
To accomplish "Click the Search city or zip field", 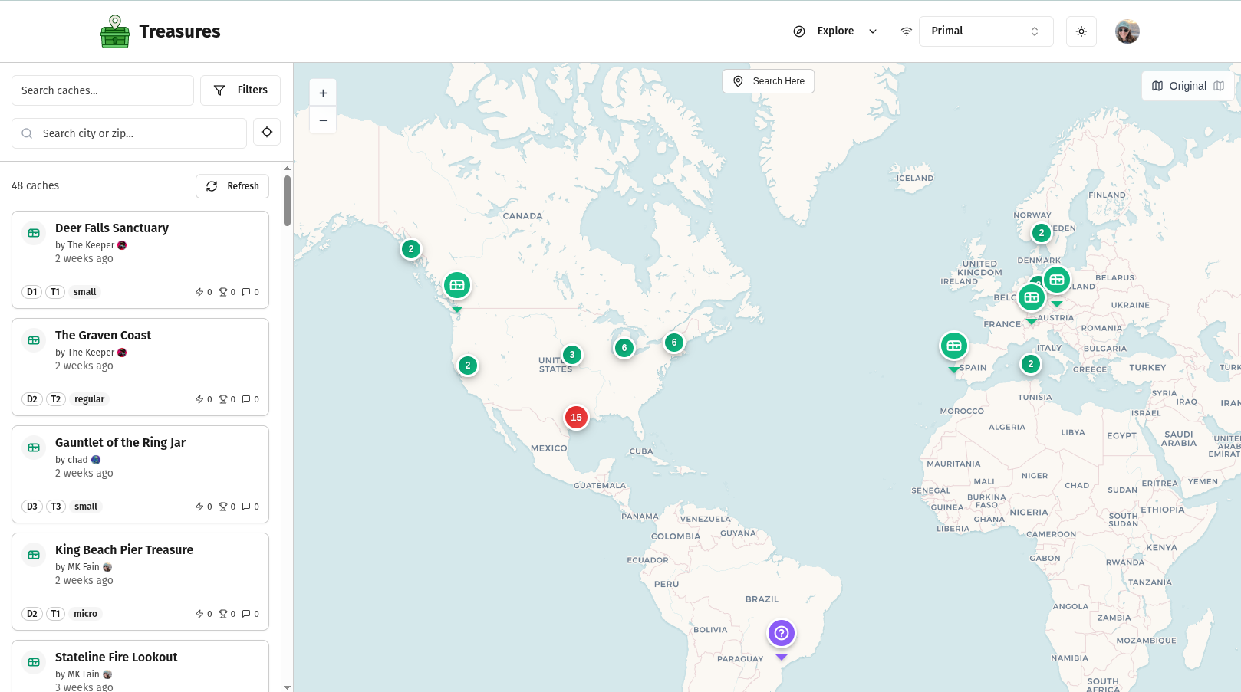I will coord(138,133).
